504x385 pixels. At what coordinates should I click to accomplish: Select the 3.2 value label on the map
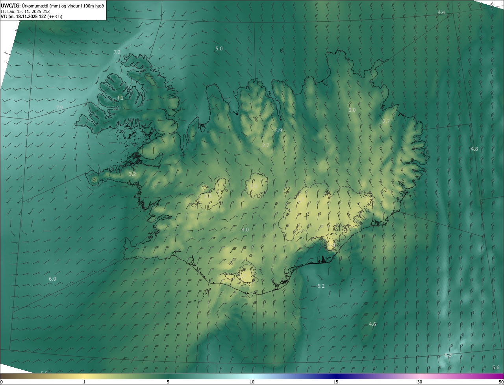[132, 174]
